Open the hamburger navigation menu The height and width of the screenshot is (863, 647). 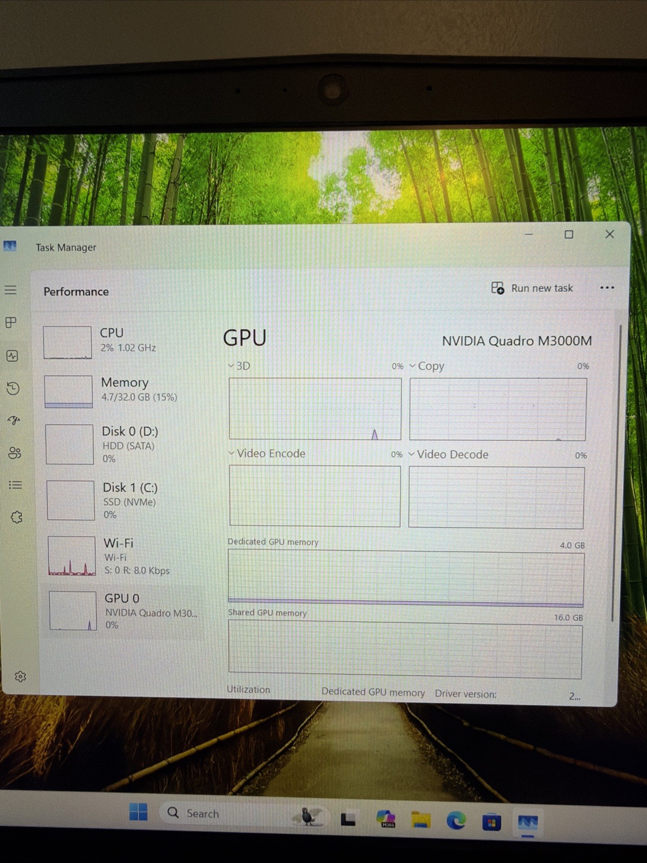11,290
